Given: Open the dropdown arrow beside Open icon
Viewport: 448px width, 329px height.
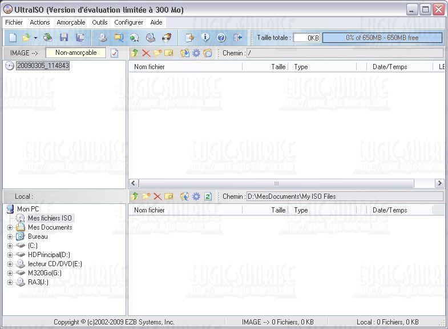Looking at the screenshot, I should click(x=35, y=38).
